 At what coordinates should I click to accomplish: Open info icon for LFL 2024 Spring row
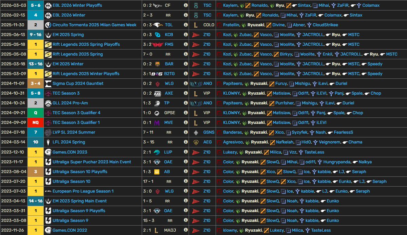186,142
